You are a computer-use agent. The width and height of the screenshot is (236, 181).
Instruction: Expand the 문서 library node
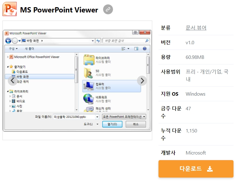coord(10,96)
